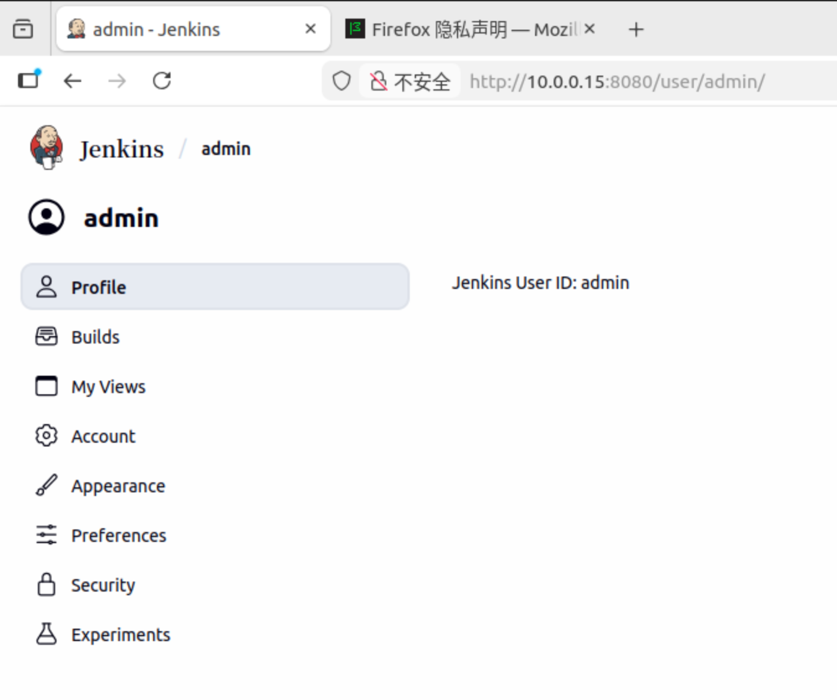This screenshot has height=700, width=837.
Task: Click the tracking protection shield icon
Action: click(x=342, y=81)
